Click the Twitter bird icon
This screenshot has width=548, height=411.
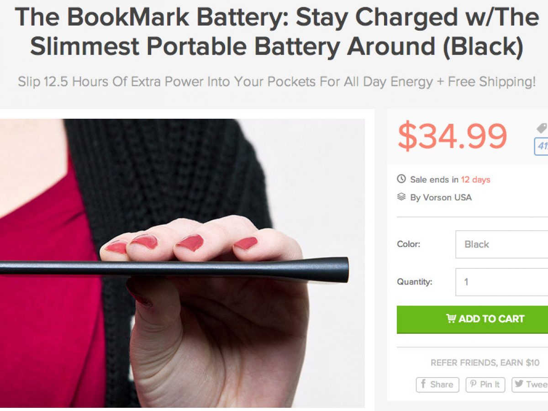(519, 384)
